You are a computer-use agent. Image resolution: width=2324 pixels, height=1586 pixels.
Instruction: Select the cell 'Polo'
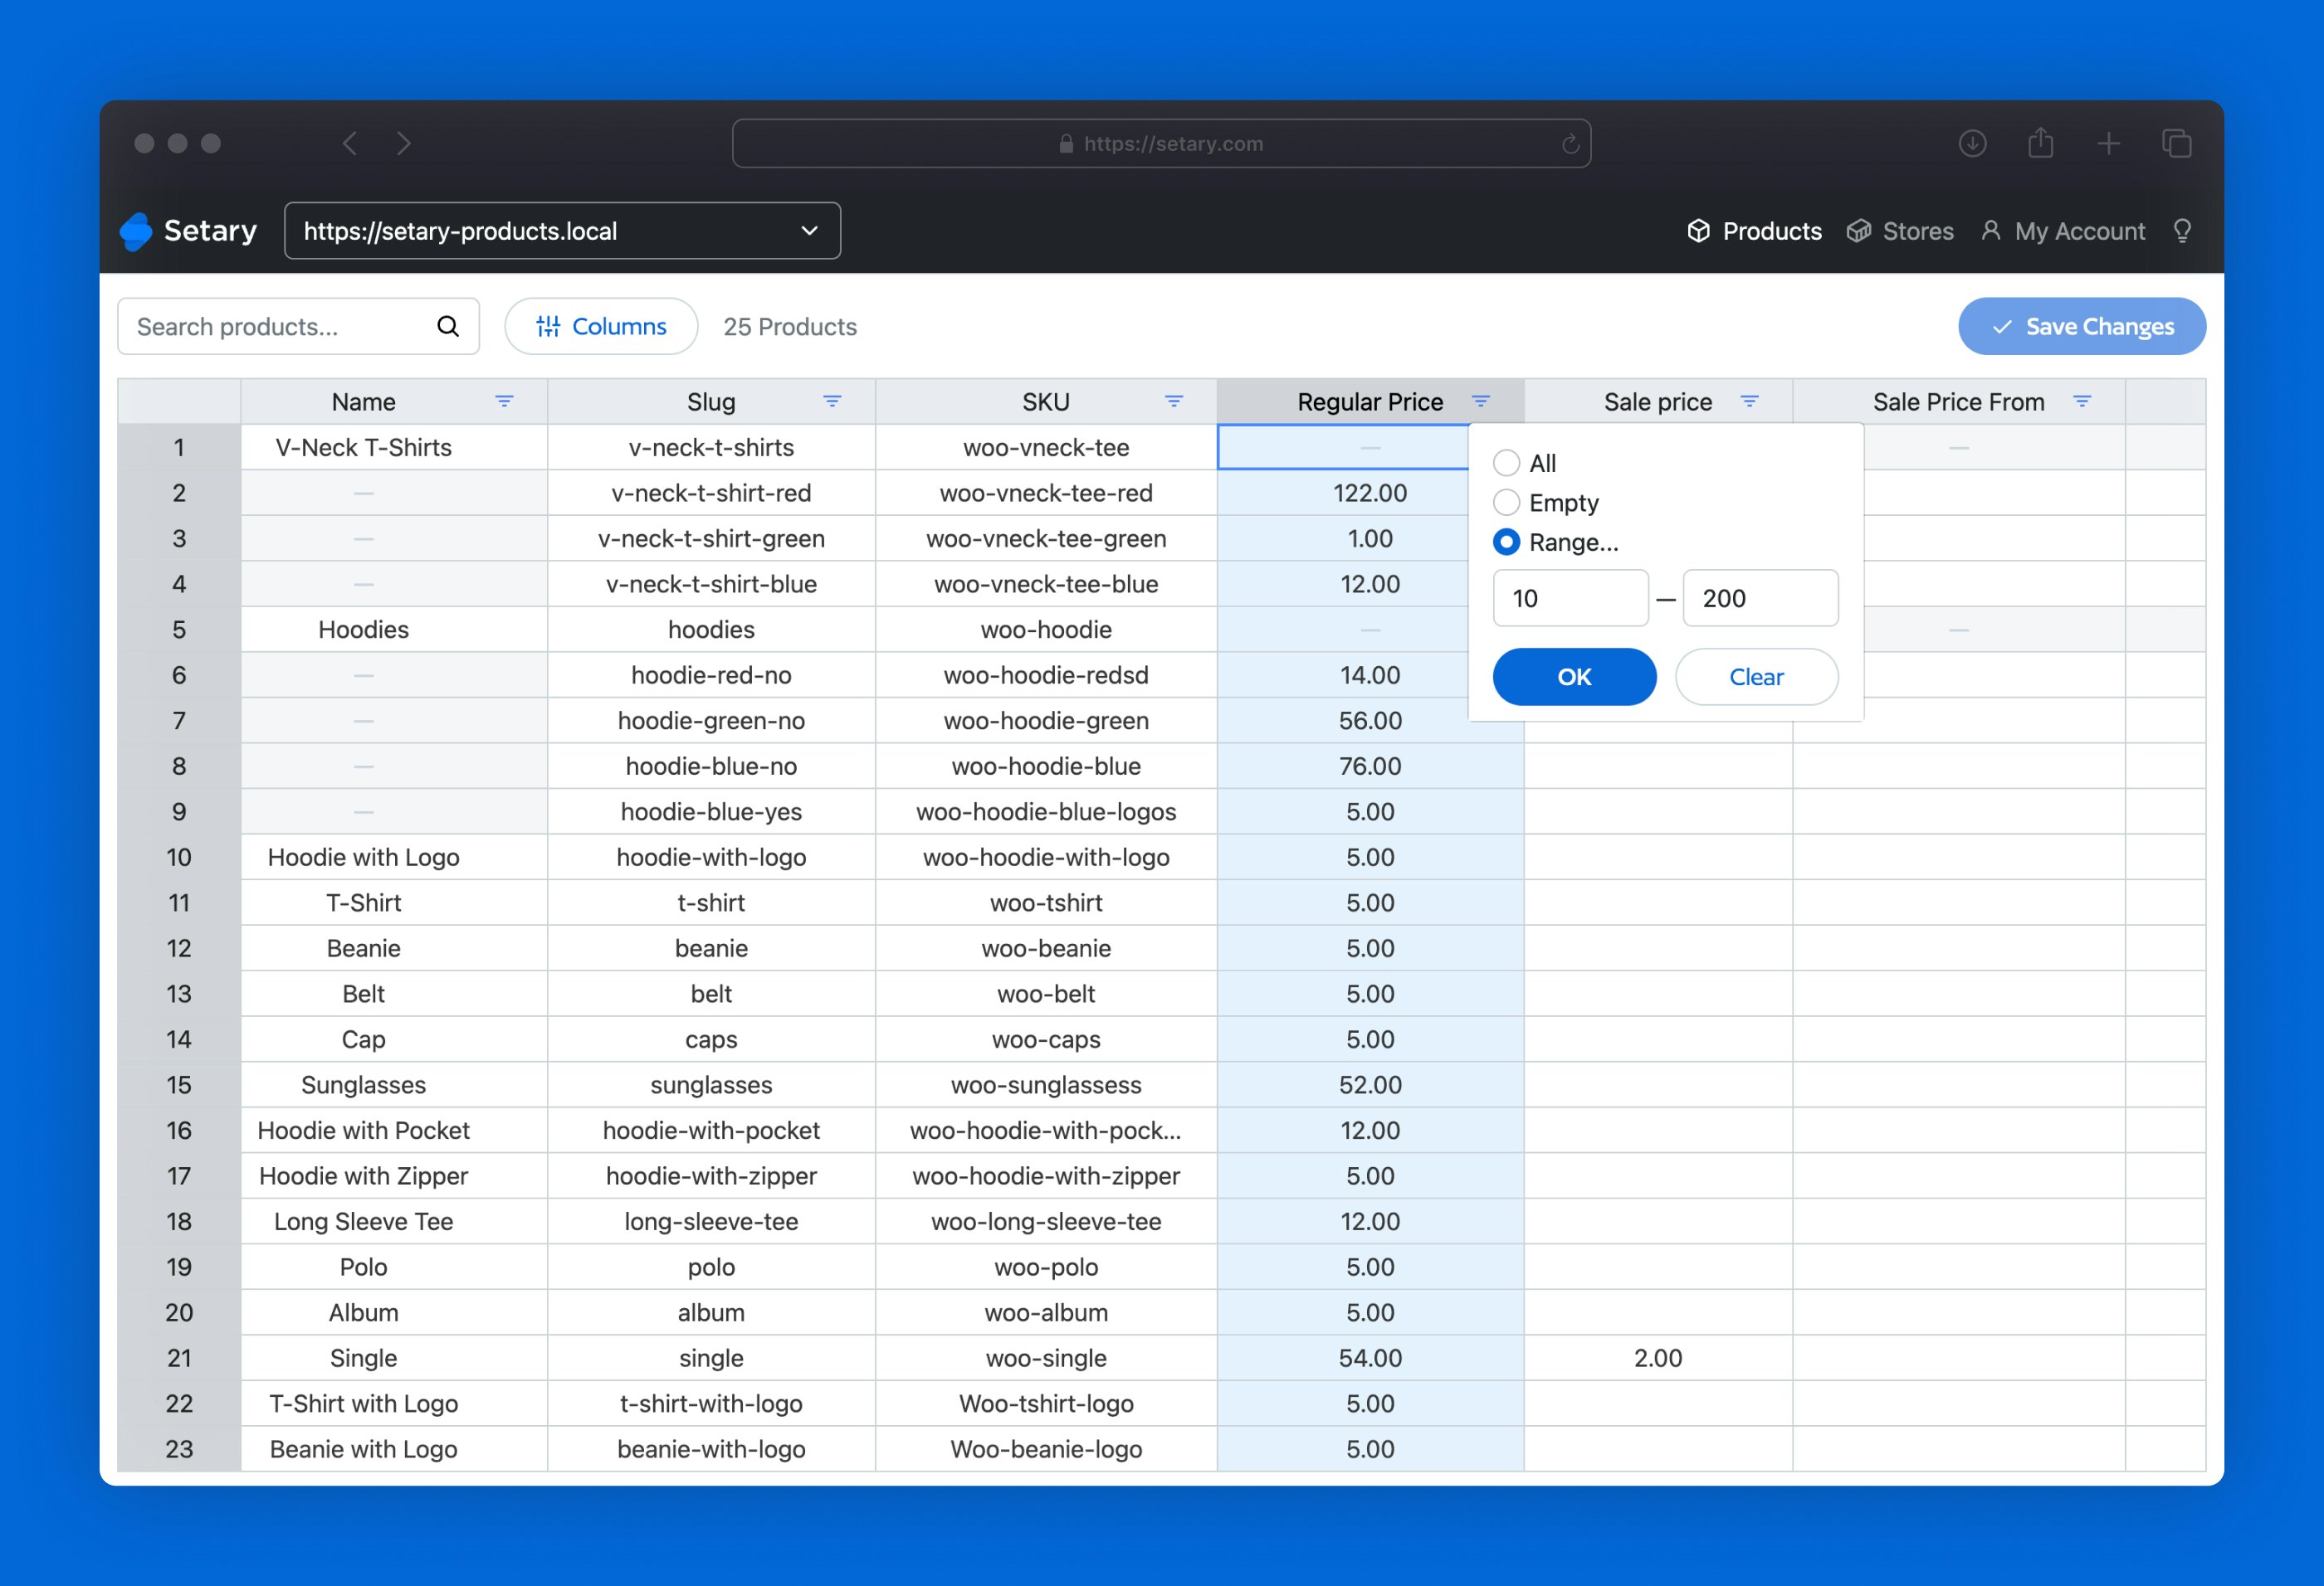coord(394,1267)
